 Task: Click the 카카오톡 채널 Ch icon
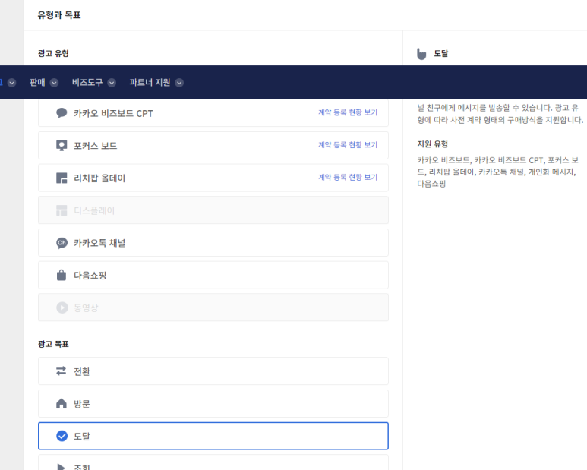tap(62, 243)
